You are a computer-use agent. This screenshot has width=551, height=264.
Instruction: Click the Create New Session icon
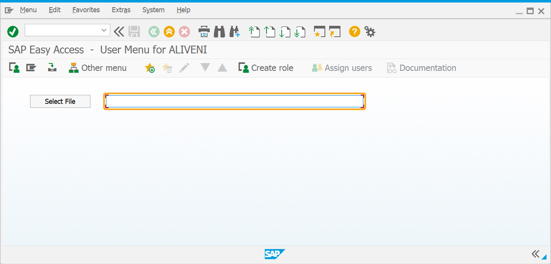[319, 32]
